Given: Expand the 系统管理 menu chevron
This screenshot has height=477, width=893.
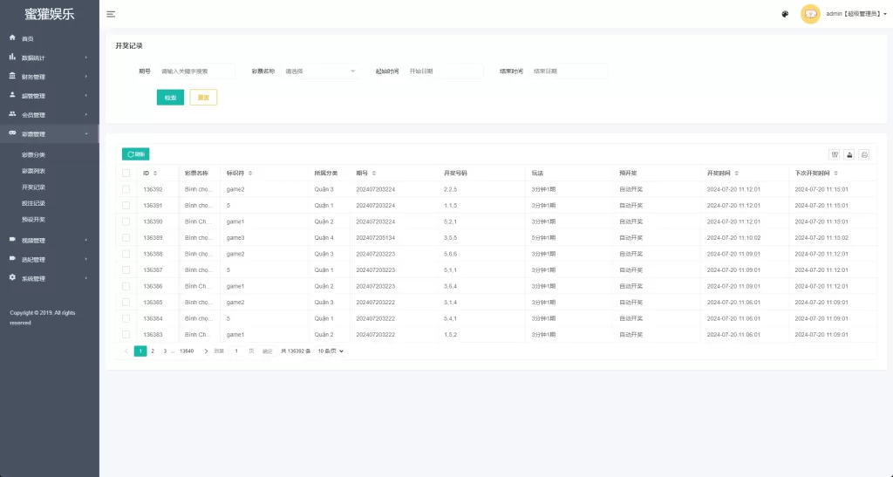Looking at the screenshot, I should click(86, 278).
